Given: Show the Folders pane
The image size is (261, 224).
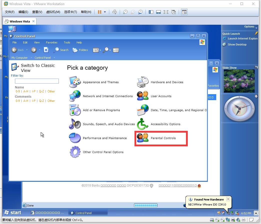Looking at the screenshot, I should 80,50.
